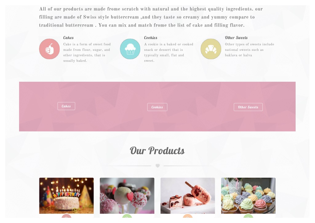Click the Our Products section title
This screenshot has height=223, width=315.
click(157, 151)
